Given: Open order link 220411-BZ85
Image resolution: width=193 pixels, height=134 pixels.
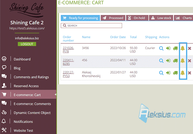Looking at the screenshot, I should tap(68, 62).
